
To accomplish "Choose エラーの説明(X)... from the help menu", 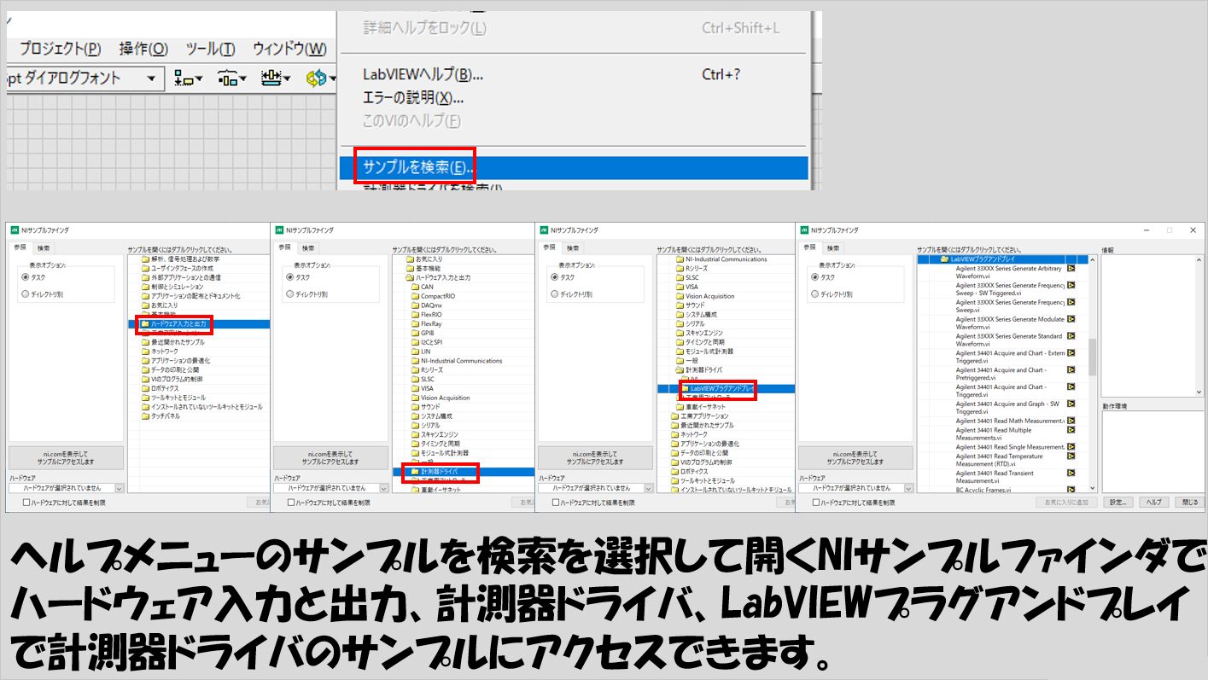I will point(413,97).
